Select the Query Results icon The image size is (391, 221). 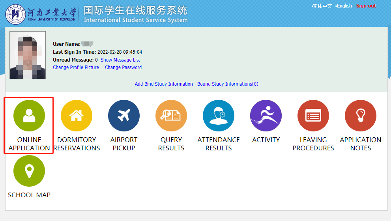click(x=171, y=116)
